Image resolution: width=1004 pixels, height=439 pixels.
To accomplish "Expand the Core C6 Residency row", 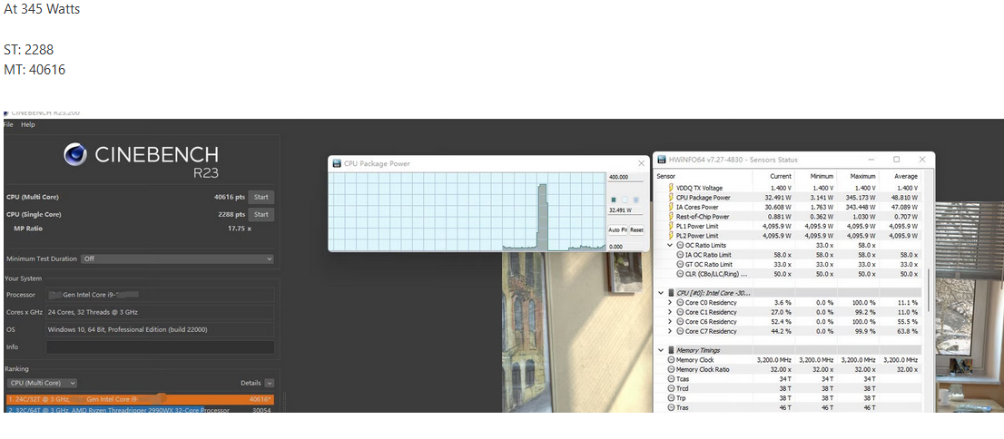I will (x=671, y=322).
